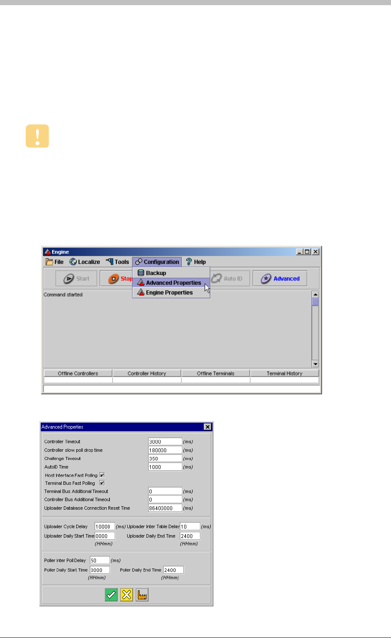Click the Offline Terminals column header
This screenshot has width=391, height=638.
pos(215,373)
